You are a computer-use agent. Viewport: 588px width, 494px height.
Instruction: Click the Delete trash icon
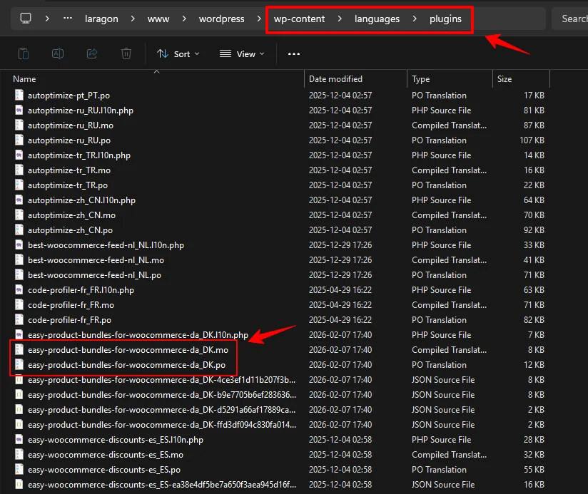[x=126, y=53]
